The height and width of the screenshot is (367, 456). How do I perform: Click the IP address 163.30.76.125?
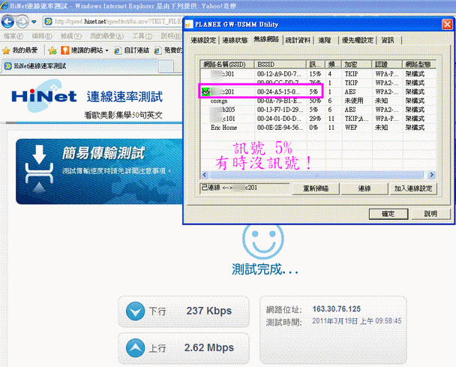click(337, 309)
